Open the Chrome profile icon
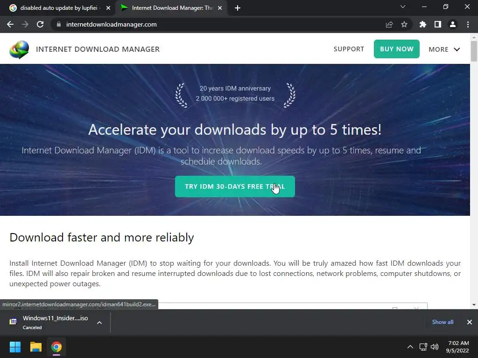 (x=453, y=24)
